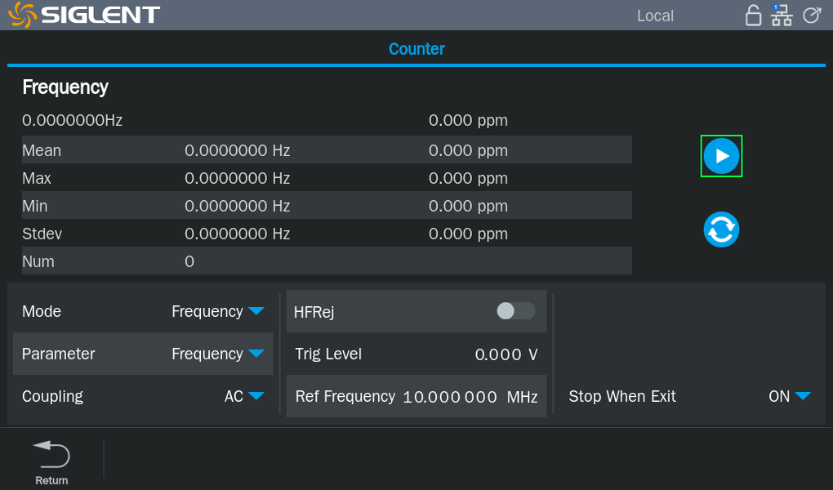This screenshot has width=833, height=490.
Task: Click the top-right arrow circle icon
Action: tap(811, 16)
